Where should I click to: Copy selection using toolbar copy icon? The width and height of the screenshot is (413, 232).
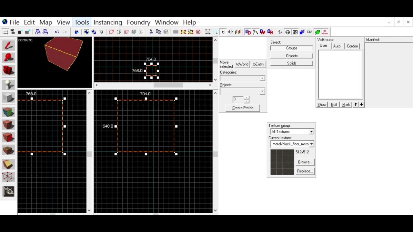(x=158, y=32)
